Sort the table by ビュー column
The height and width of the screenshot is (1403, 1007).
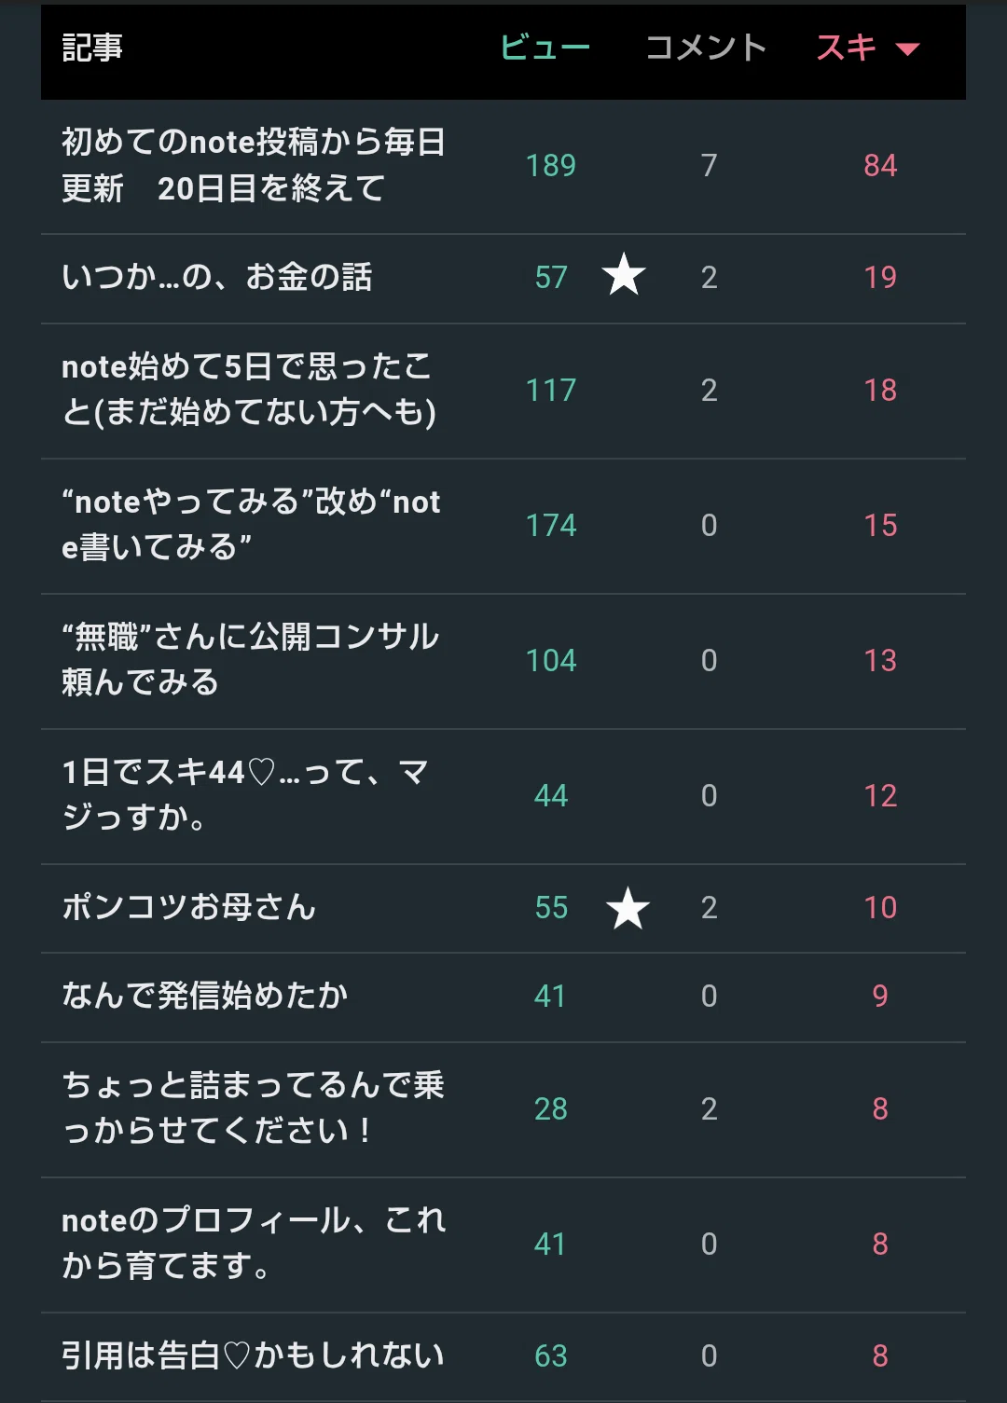pos(545,48)
